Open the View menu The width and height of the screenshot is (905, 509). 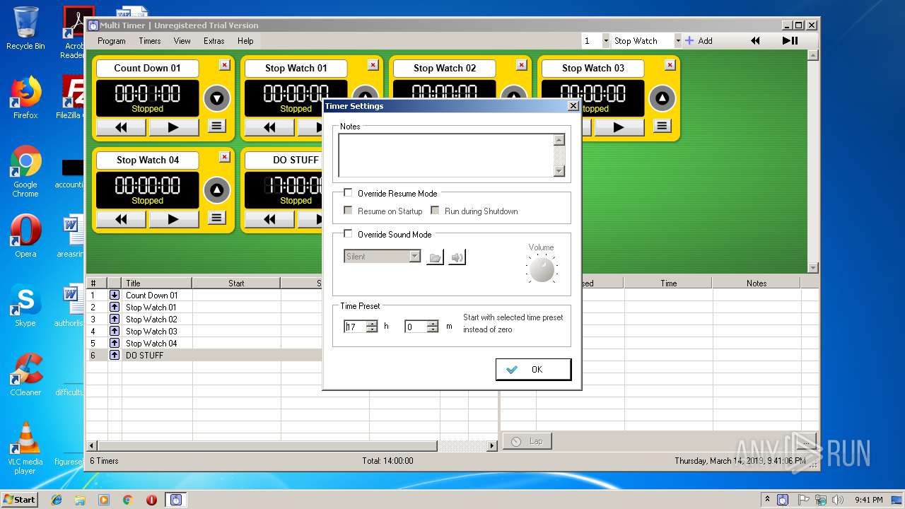coord(182,41)
